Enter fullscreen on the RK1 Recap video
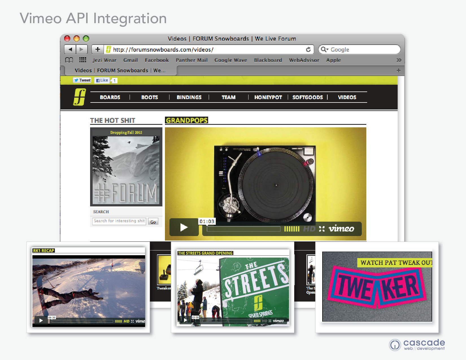Screen dimensions: 466x360 tap(132, 321)
